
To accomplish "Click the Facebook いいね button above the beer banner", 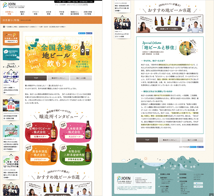I will click(89, 33).
